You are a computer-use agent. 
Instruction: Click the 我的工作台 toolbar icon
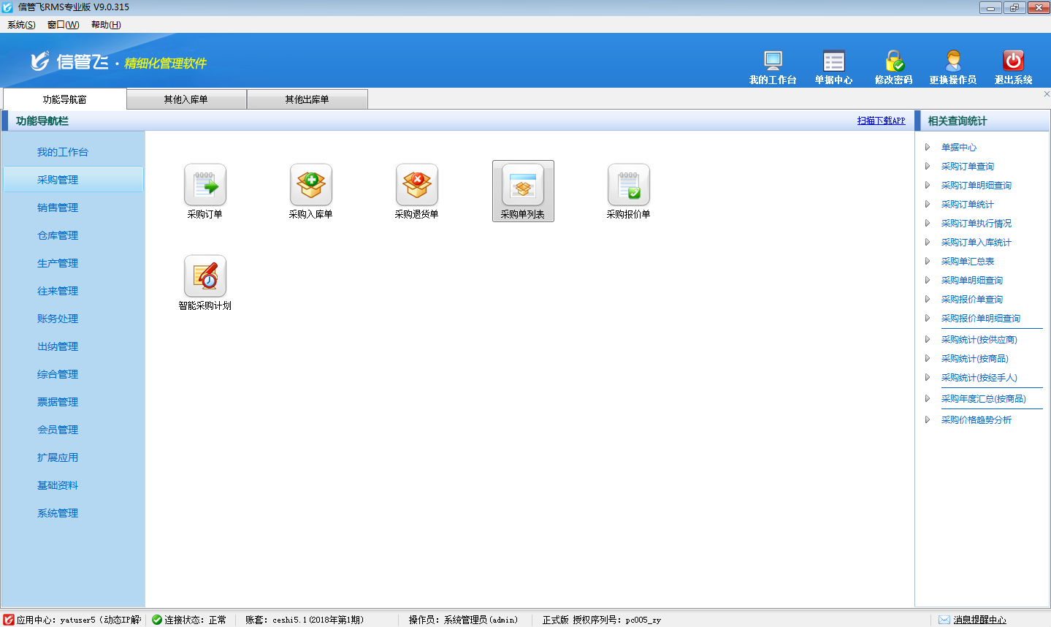[x=773, y=61]
